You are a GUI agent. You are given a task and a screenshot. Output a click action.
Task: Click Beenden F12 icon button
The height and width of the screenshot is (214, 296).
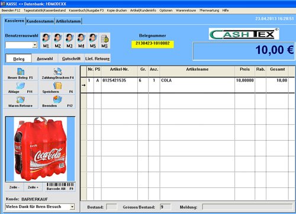pyautogui.click(x=57, y=102)
